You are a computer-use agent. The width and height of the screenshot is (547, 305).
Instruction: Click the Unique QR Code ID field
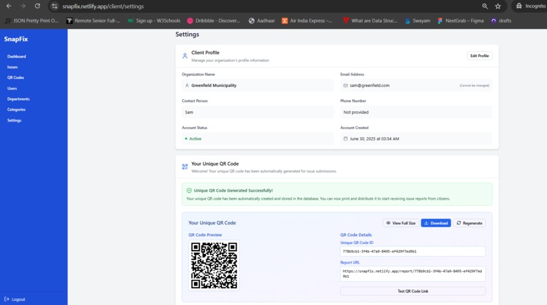coord(413,251)
